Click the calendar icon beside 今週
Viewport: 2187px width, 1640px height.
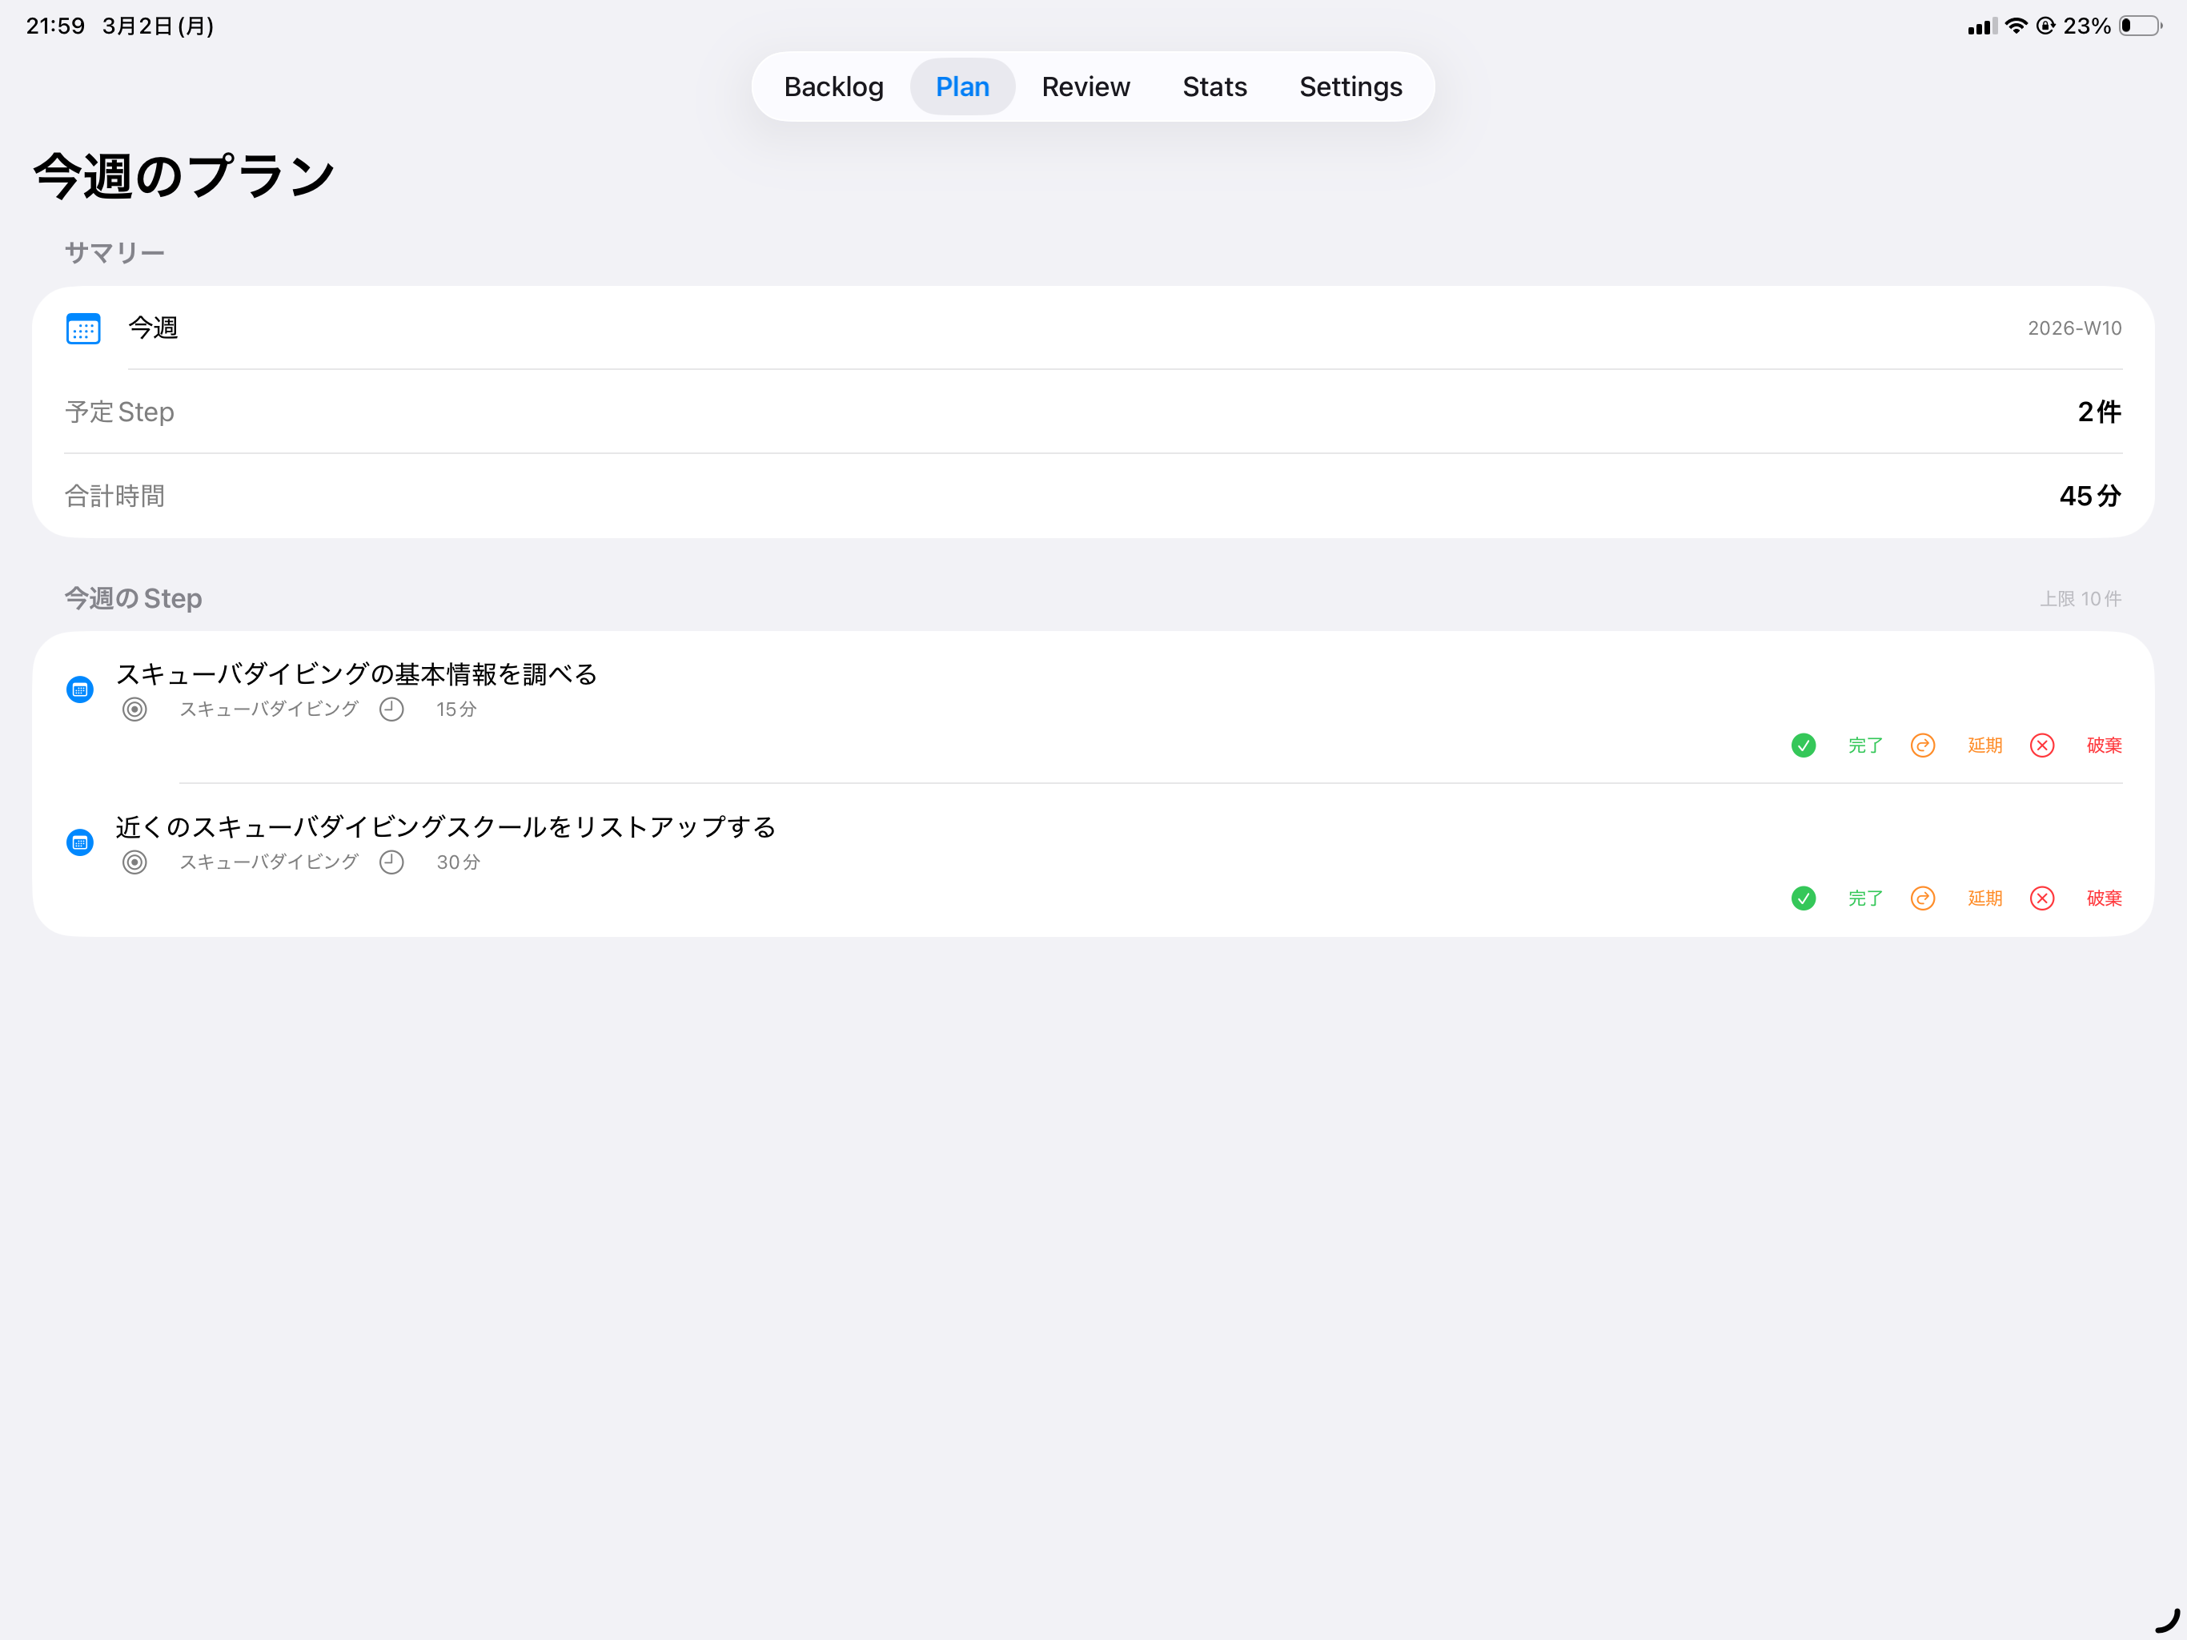tap(83, 328)
